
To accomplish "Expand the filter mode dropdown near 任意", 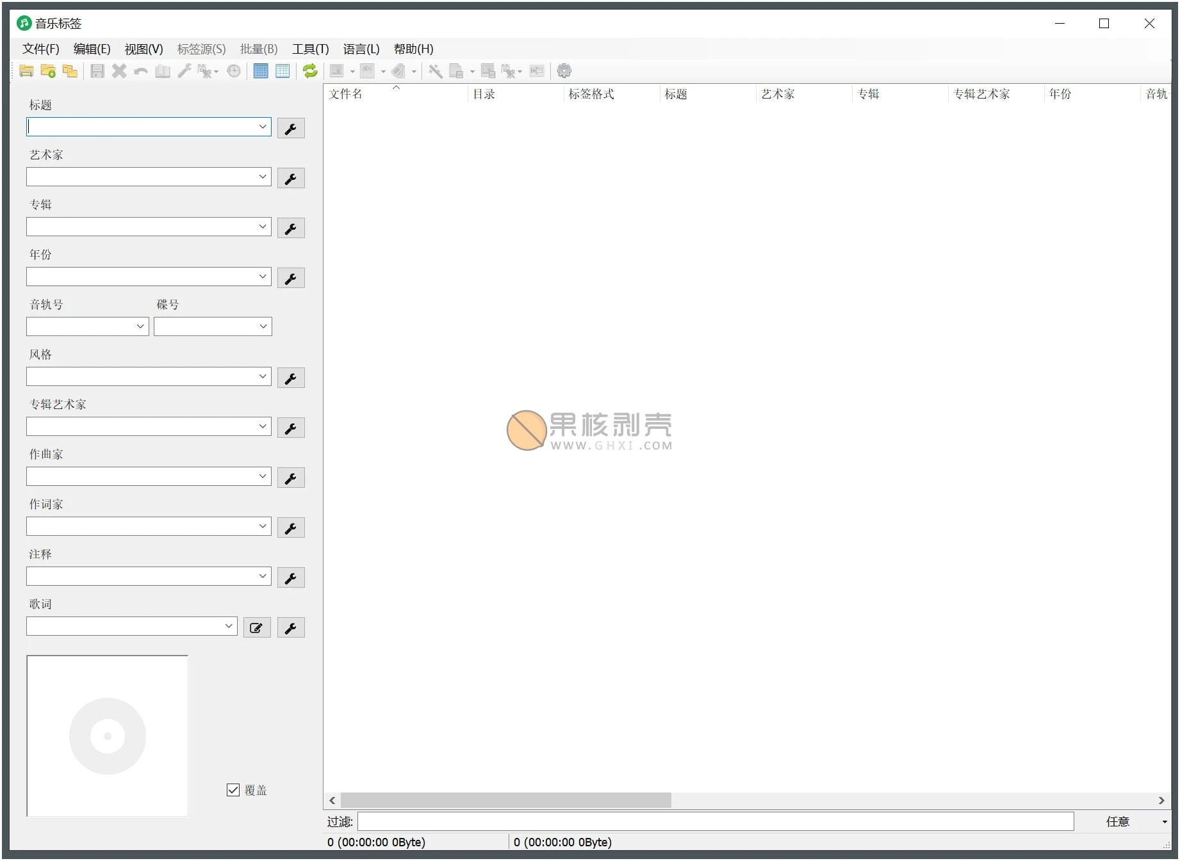I will point(1165,821).
